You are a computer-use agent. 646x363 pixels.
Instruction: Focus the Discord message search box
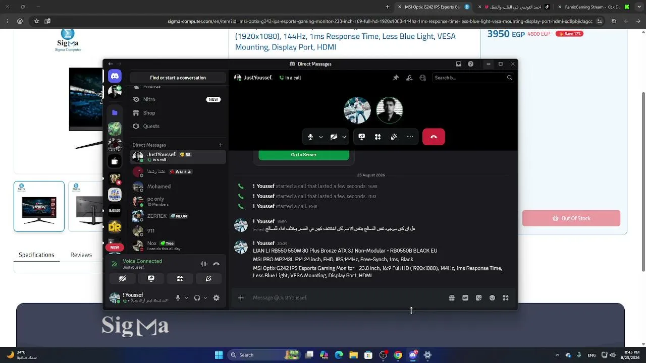point(473,78)
